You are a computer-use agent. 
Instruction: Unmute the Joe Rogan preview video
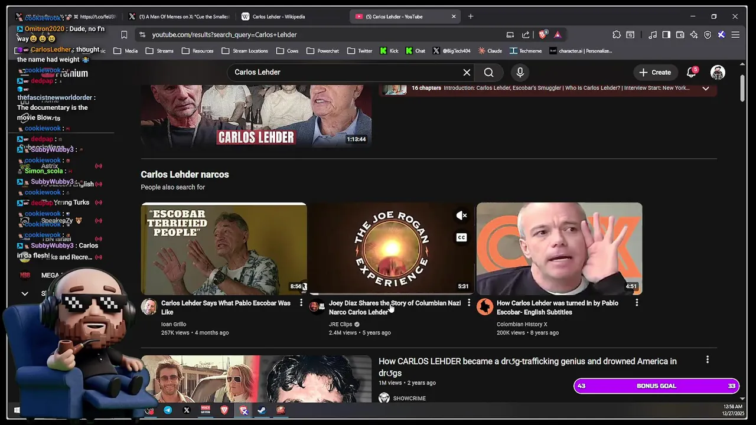[x=462, y=215]
